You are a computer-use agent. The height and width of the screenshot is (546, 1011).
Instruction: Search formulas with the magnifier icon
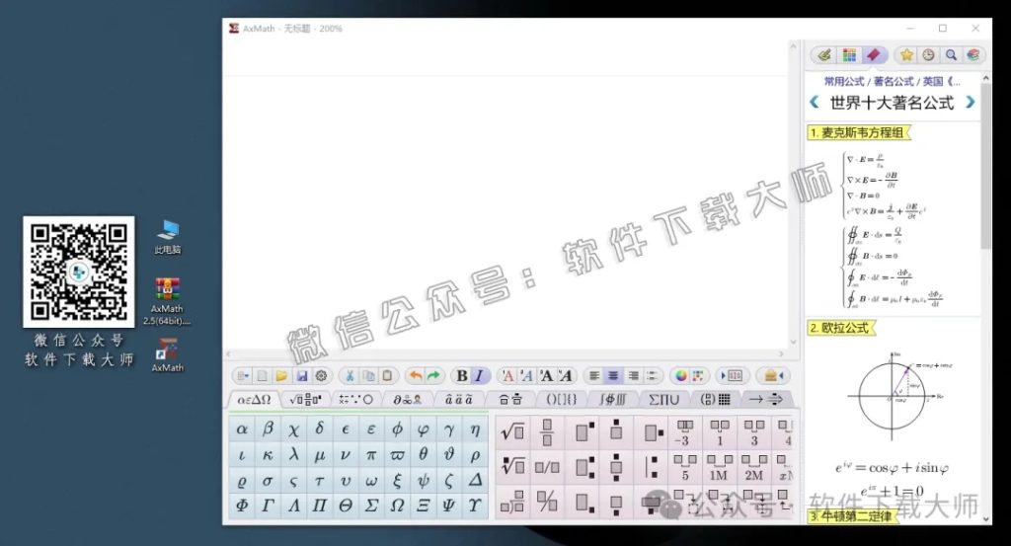pyautogui.click(x=951, y=55)
